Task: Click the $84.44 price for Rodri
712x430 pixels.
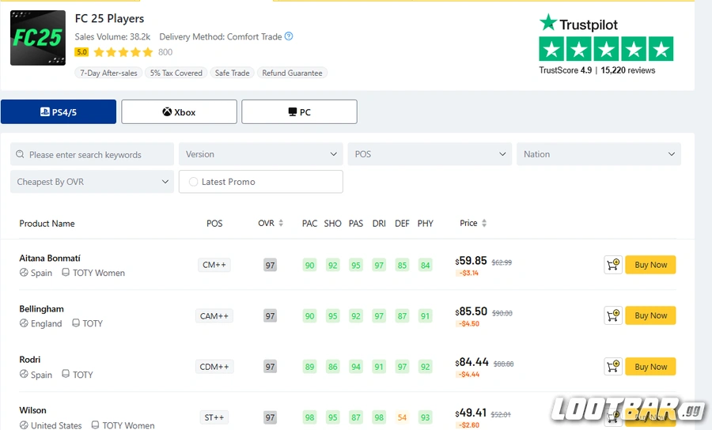Action: (x=472, y=362)
